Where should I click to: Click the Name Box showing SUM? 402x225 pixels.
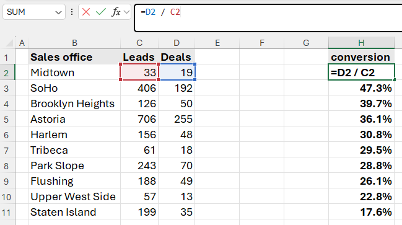(34, 12)
